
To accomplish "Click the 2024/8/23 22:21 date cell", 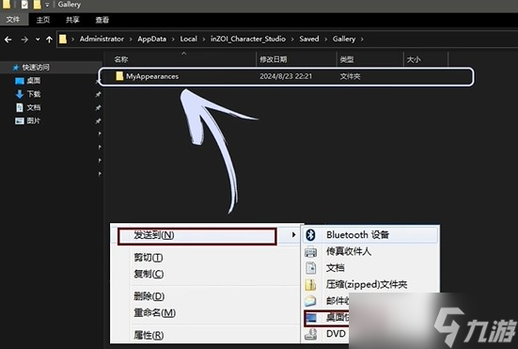I will click(x=286, y=76).
